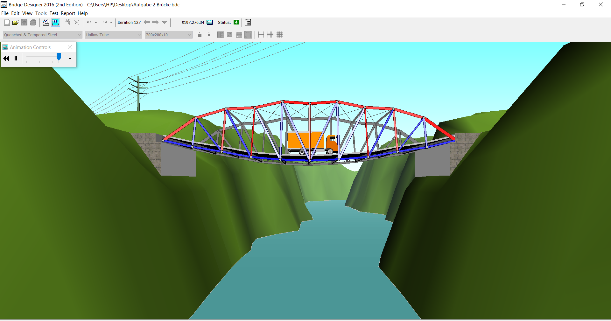
Task: Open the Test menu
Action: (x=54, y=13)
